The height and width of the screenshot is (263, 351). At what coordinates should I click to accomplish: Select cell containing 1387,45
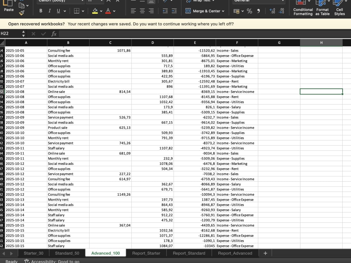click(195, 200)
